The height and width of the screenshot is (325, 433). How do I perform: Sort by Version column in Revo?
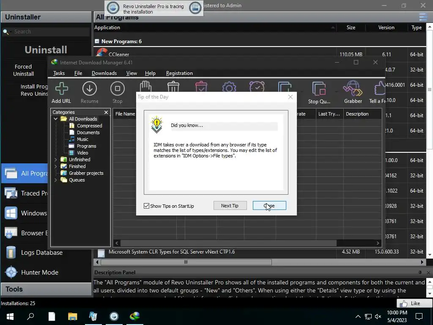[386, 28]
